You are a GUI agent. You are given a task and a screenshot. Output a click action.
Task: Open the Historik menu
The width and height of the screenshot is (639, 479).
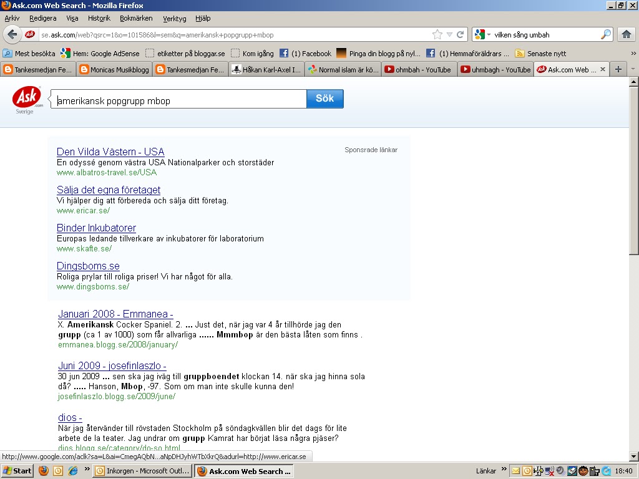click(99, 18)
